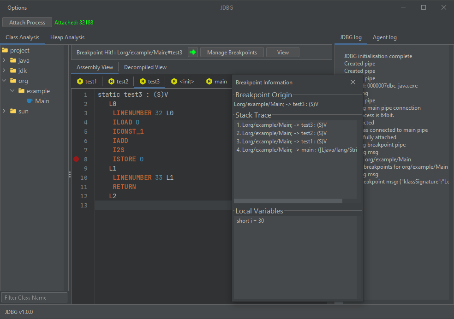
Task: Click the IADD instruction line
Action: (120, 141)
